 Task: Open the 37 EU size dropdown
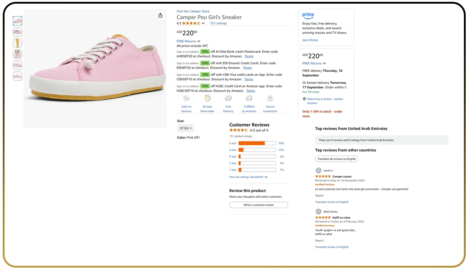click(x=185, y=128)
